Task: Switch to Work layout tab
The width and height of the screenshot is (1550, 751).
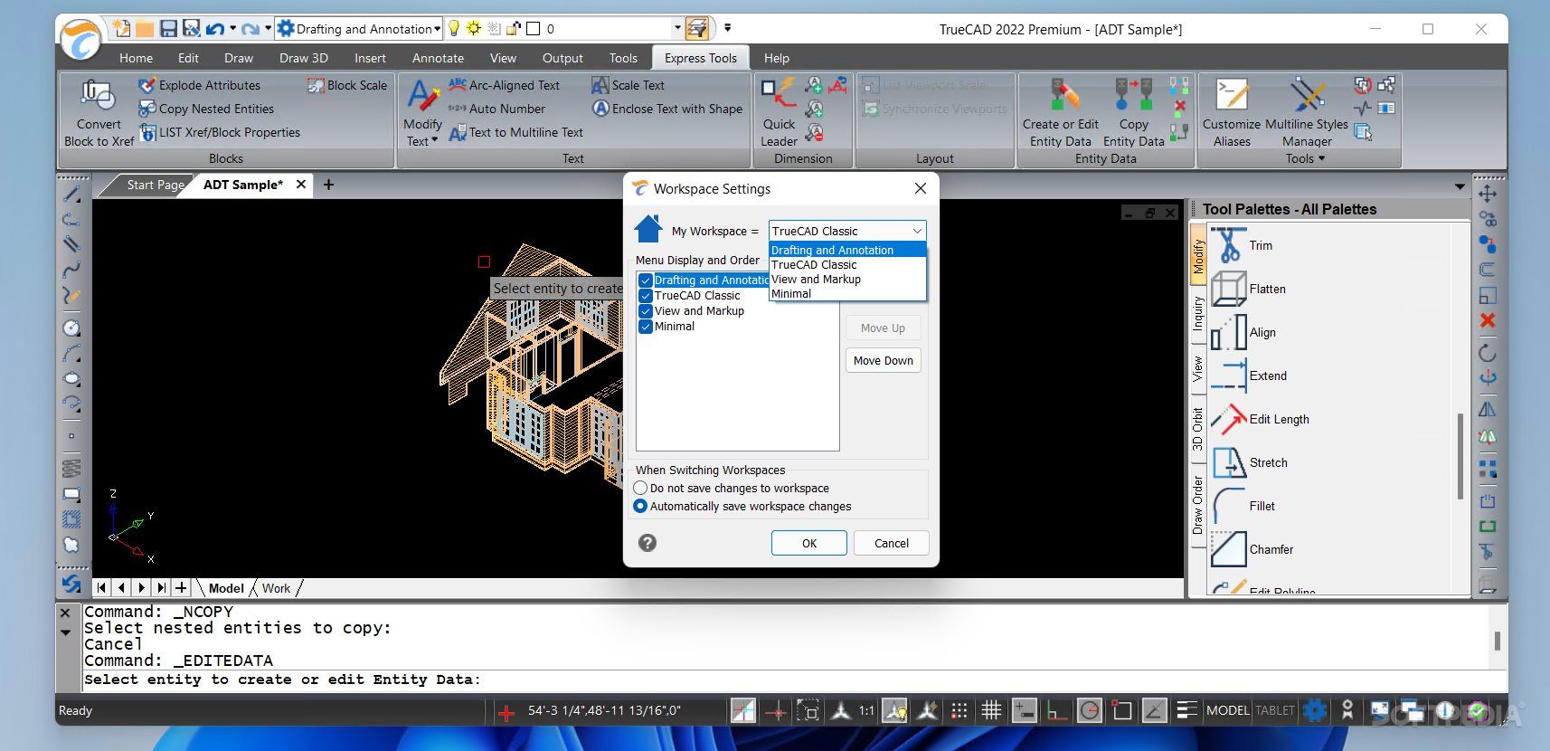Action: (x=276, y=588)
